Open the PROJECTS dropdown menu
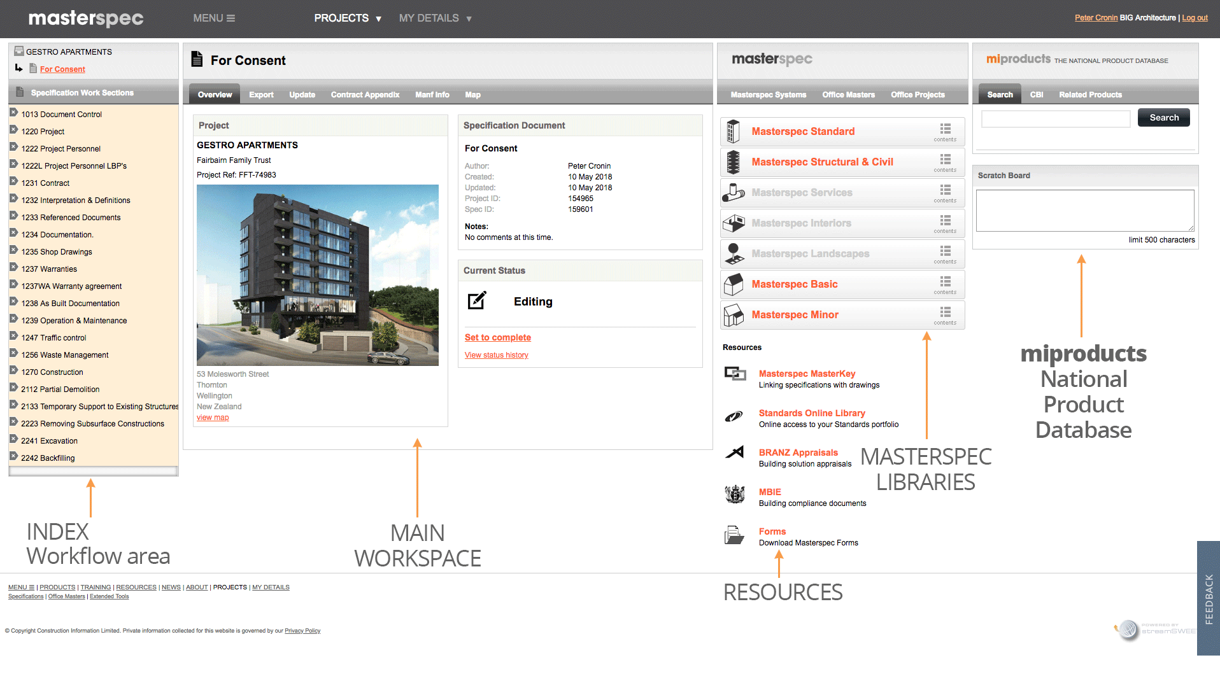 (348, 18)
